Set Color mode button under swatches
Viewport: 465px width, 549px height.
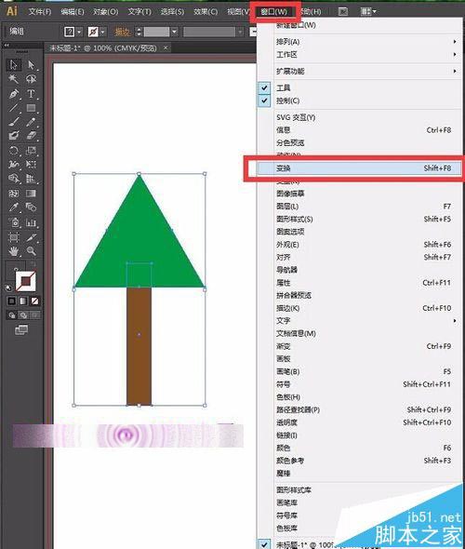(11, 301)
